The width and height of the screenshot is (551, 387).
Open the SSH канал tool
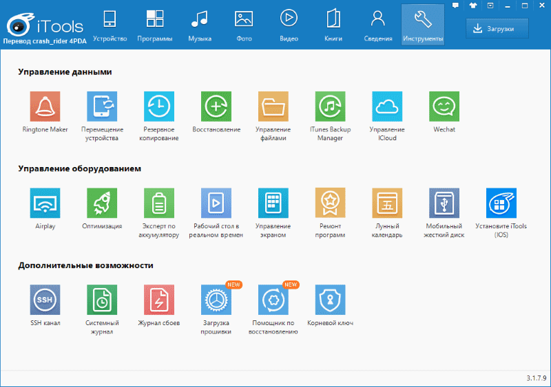[45, 300]
